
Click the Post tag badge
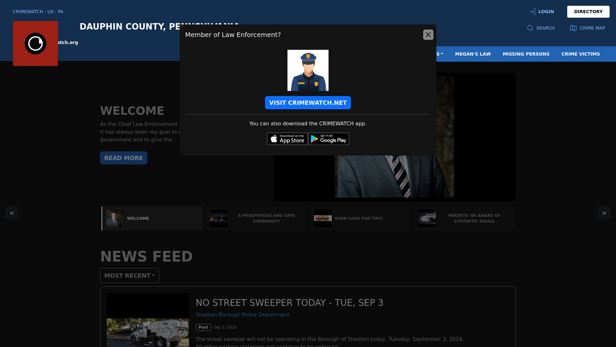pos(203,327)
